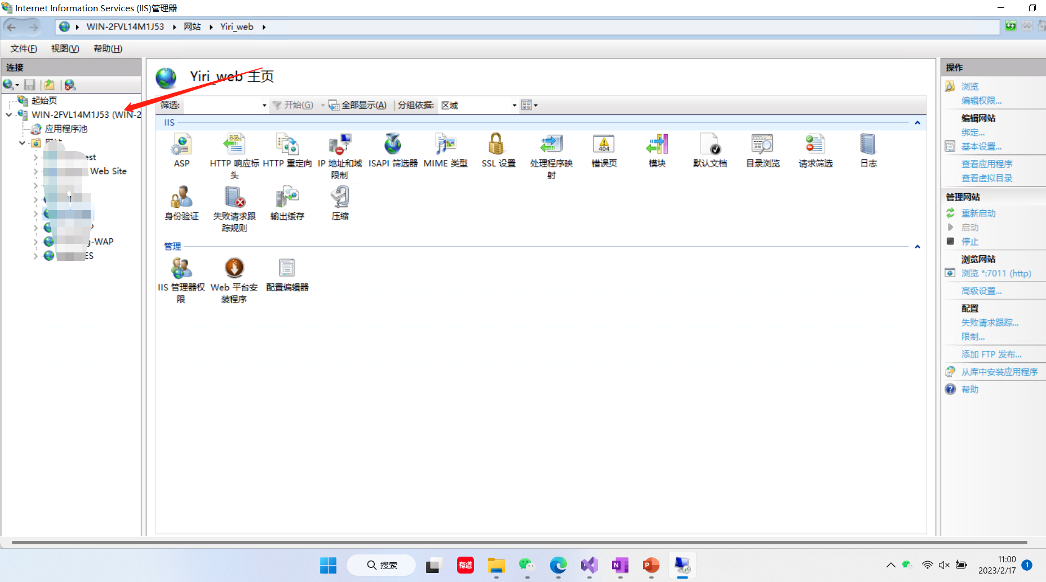Select the WIN-2FVL14M1J53 server node

86,114
